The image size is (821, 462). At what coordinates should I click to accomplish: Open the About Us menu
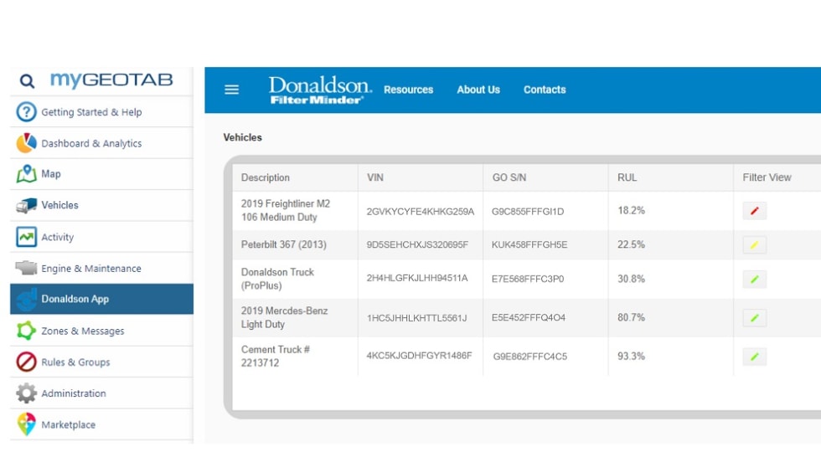click(478, 90)
